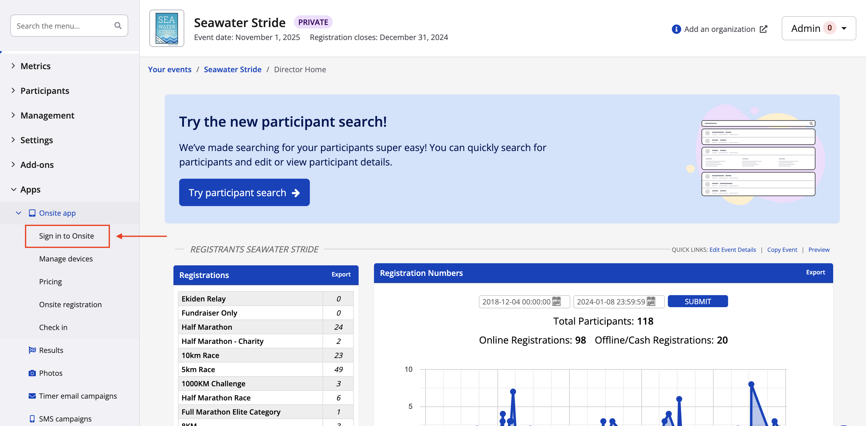This screenshot has width=866, height=426.
Task: Click the external link icon after Add an organization
Action: tap(763, 29)
